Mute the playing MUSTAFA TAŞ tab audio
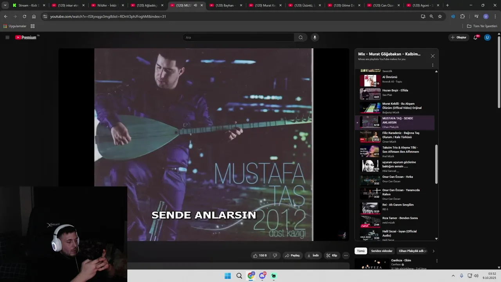 195,5
